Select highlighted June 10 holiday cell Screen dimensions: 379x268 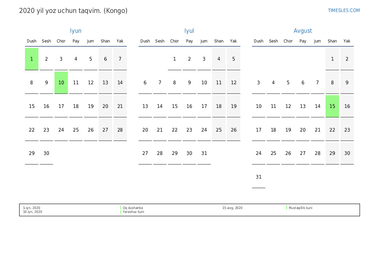coord(61,83)
